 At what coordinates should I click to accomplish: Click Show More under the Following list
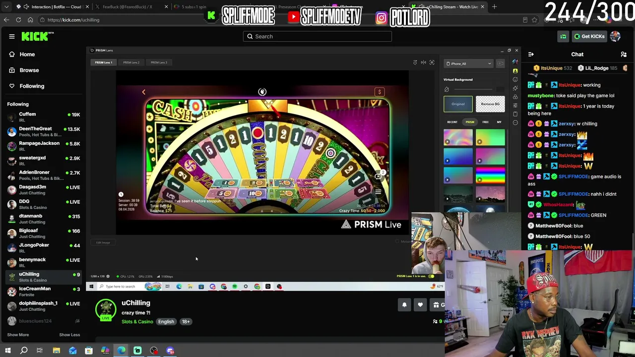pyautogui.click(x=18, y=335)
